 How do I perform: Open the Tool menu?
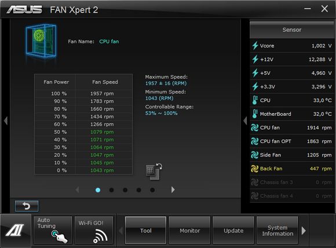(146, 230)
